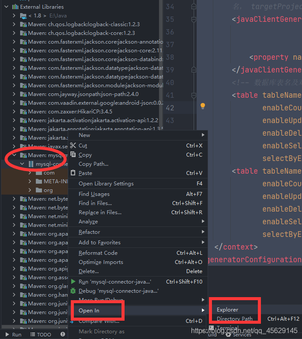
Task: Click the javaClientGenerator closing tag text
Action: tap(267, 70)
